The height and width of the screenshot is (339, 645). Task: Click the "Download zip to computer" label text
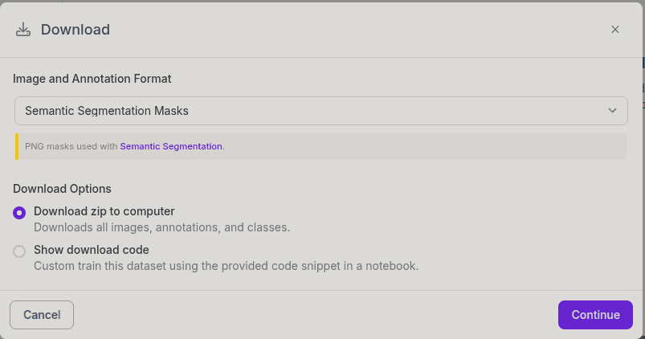click(x=104, y=211)
